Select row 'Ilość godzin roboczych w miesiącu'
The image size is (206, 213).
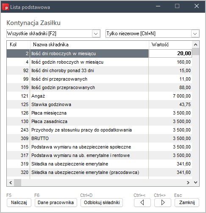click(99, 62)
